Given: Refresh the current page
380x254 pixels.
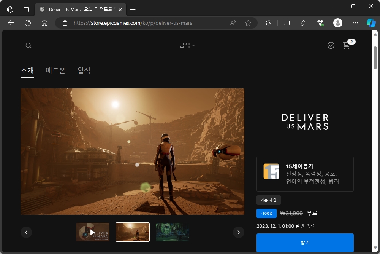Looking at the screenshot, I should coord(28,23).
